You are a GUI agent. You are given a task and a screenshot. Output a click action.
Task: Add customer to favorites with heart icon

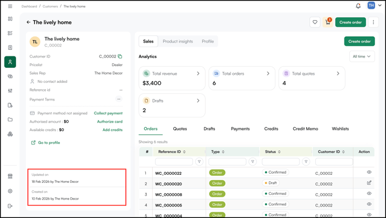click(x=315, y=22)
